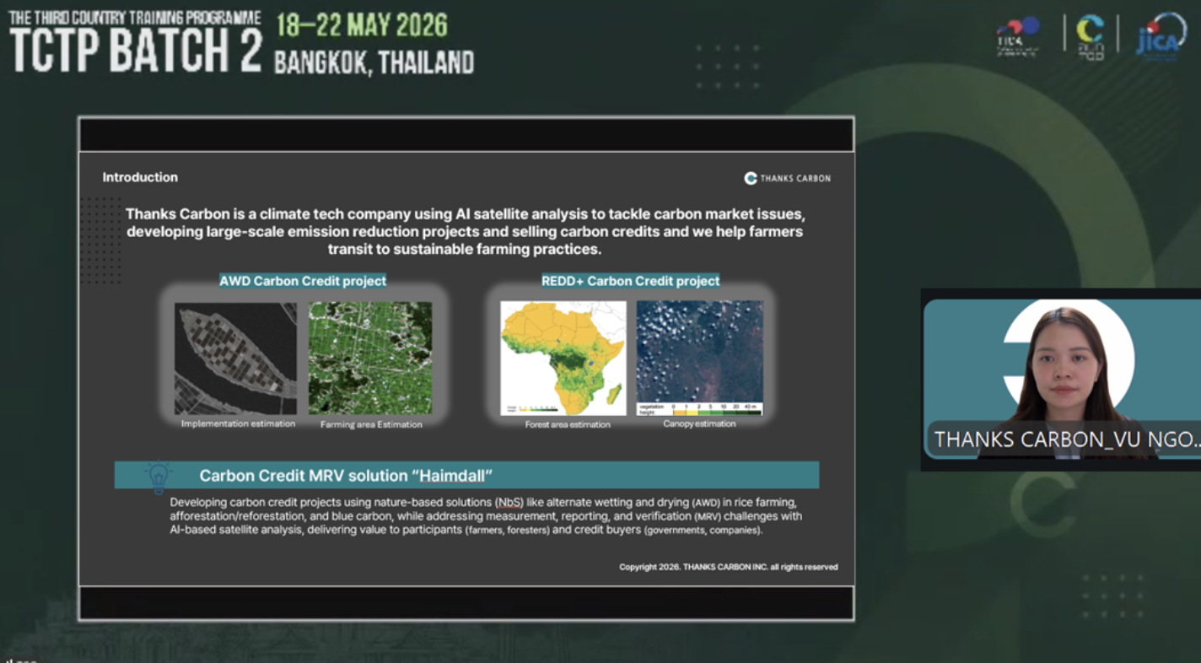Click the paragraph starting "Thanks Carbon is a climate tech company"
This screenshot has height=663, width=1201.
tap(465, 232)
